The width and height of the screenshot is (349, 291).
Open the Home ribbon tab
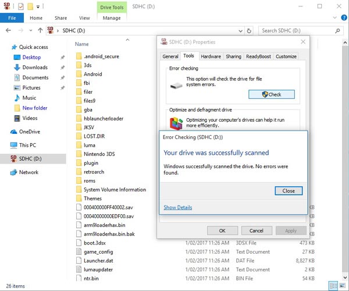pos(36,18)
